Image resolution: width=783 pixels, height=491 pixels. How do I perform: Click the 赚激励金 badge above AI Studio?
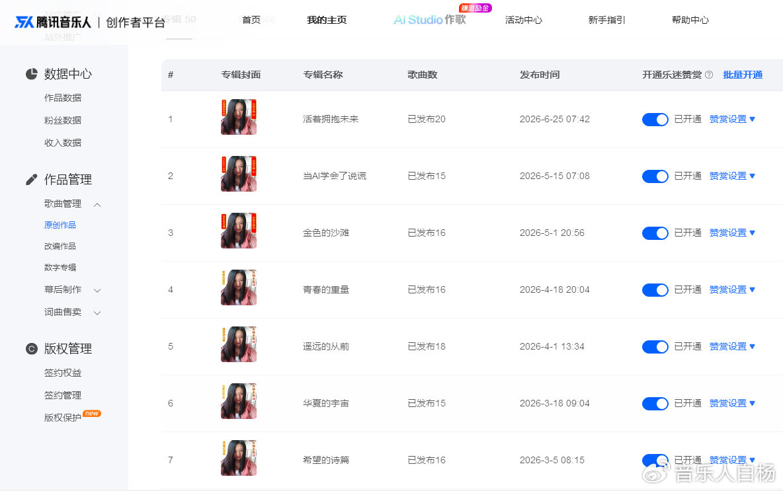tap(475, 8)
